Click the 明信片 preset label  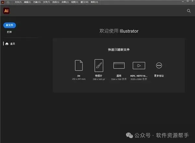[x=99, y=76]
